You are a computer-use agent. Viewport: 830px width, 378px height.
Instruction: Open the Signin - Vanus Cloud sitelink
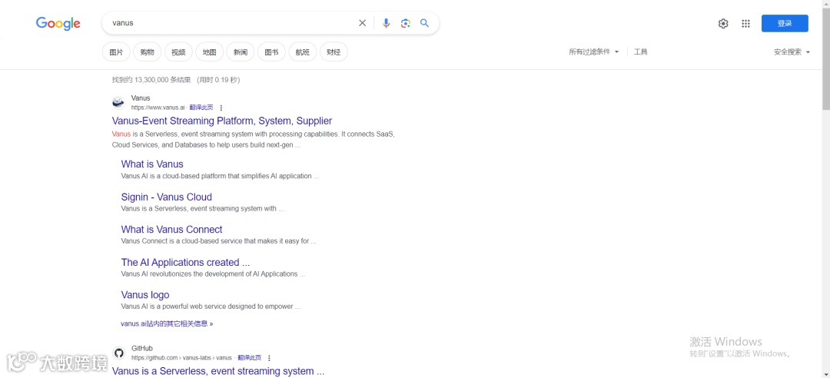coord(166,197)
